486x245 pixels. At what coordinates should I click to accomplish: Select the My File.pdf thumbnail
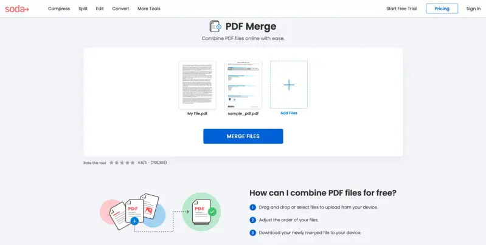(198, 85)
